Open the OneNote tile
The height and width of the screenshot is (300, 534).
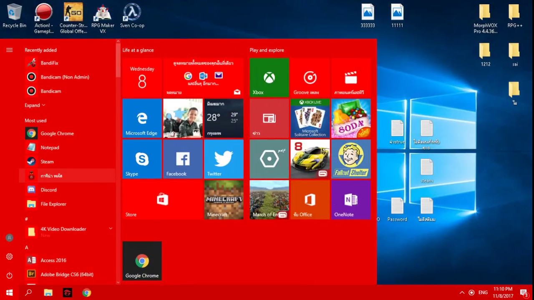pyautogui.click(x=351, y=200)
